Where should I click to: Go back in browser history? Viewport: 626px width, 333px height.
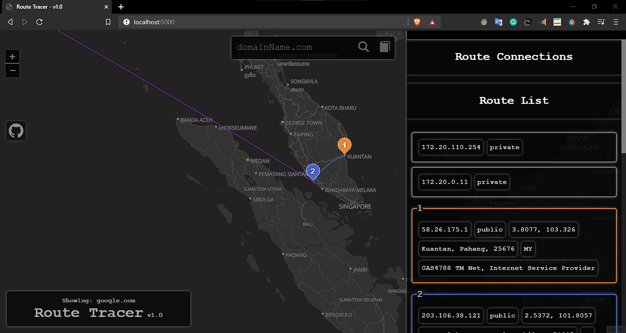coord(10,22)
